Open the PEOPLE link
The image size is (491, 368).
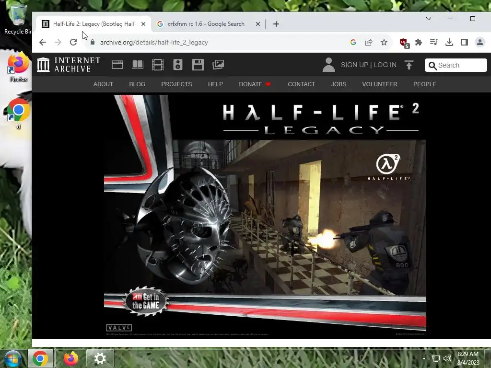[425, 84]
